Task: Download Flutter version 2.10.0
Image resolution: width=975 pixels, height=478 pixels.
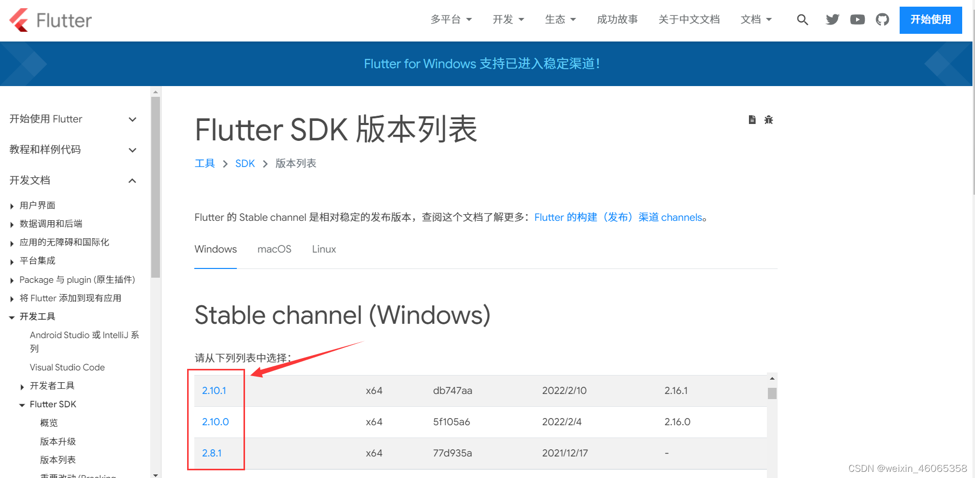Action: [x=215, y=422]
